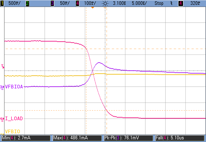Select the channel 2 indicator badge

[x=27, y=3]
